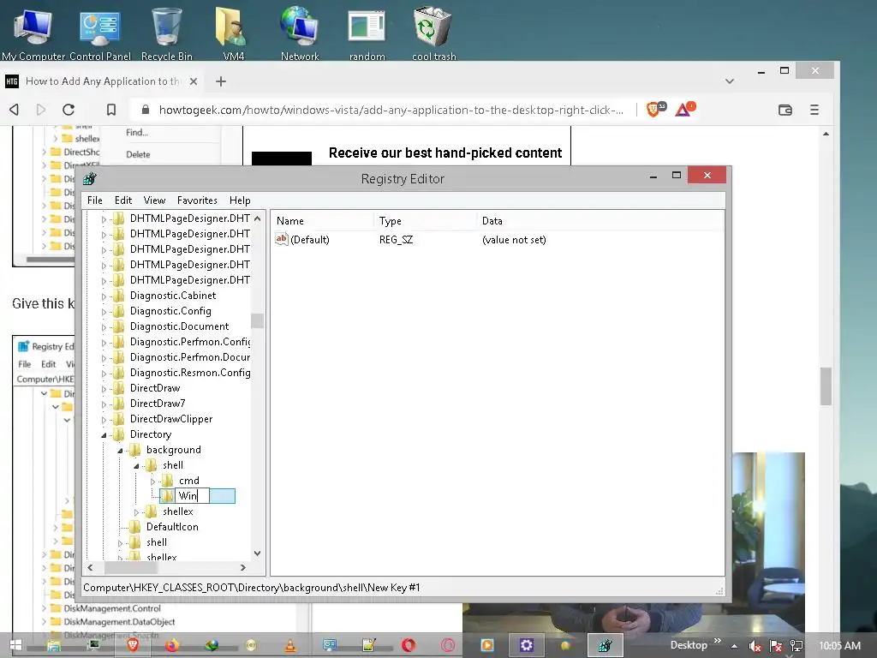Click the browser page vertical scrollbar thumb

[x=826, y=386]
